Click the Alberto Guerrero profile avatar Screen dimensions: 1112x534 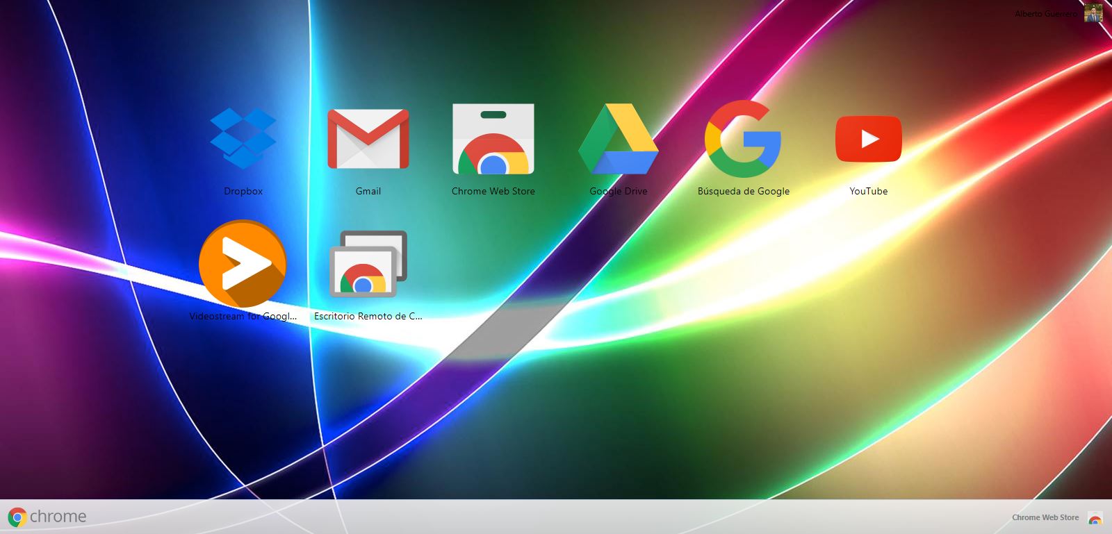(1093, 13)
